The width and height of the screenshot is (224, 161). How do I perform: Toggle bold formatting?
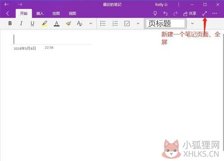tap(10, 23)
